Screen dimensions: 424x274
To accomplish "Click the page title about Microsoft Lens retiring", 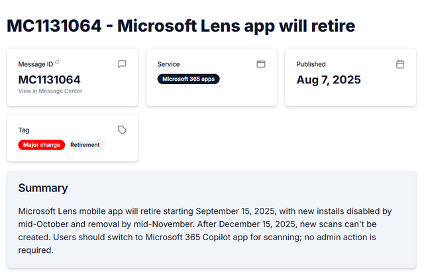I will point(181,26).
